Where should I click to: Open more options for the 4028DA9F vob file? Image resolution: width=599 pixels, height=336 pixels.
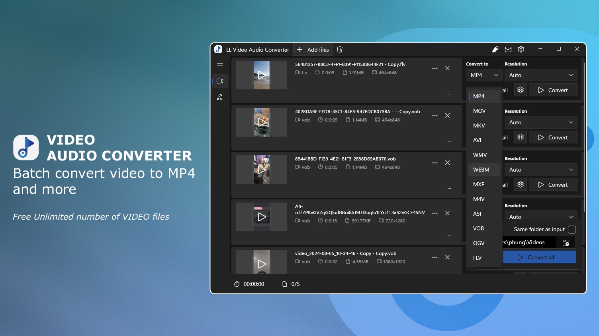coord(435,116)
